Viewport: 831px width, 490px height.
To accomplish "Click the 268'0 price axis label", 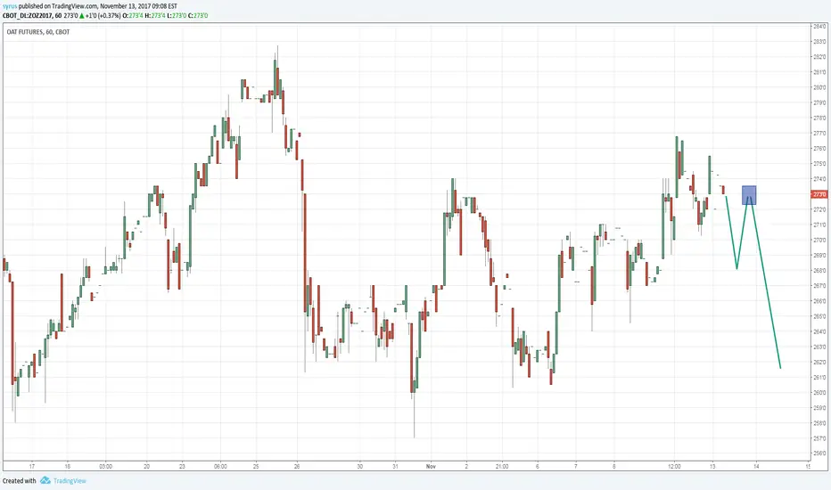I will pos(820,271).
